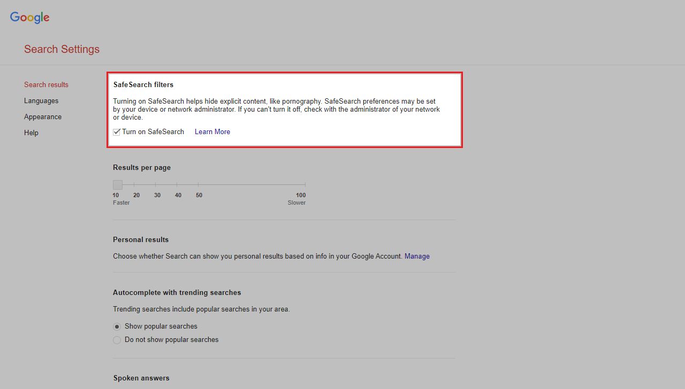This screenshot has width=685, height=389.
Task: Open the Help menu item
Action: [31, 133]
